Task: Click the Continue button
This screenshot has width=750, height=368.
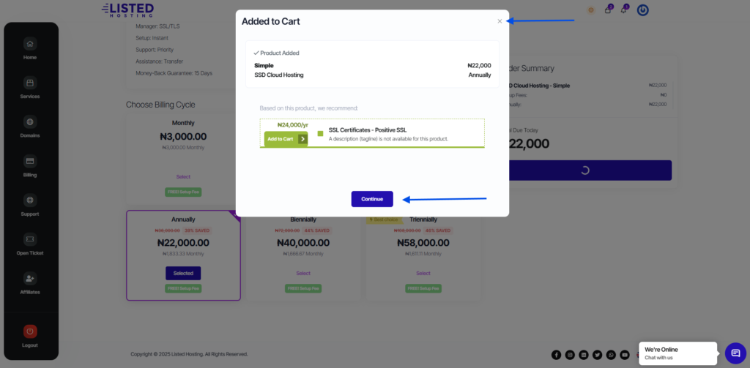Action: 372,199
